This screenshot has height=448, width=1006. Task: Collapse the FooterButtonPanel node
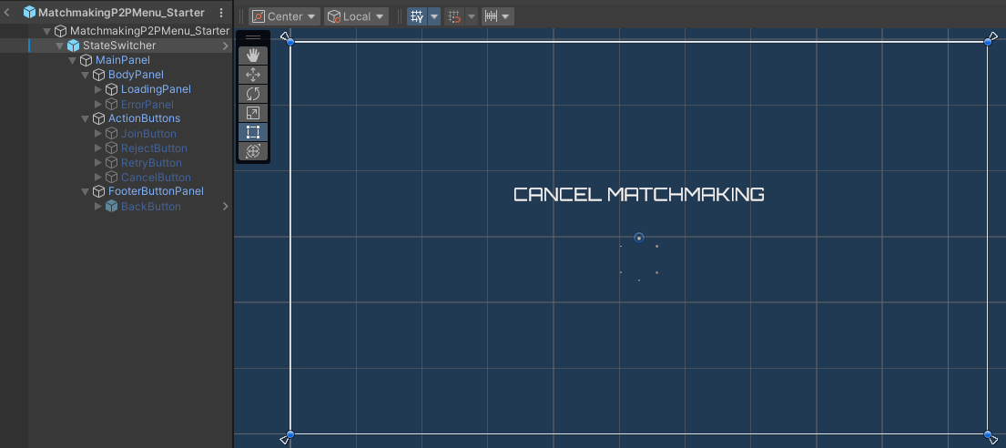click(85, 191)
